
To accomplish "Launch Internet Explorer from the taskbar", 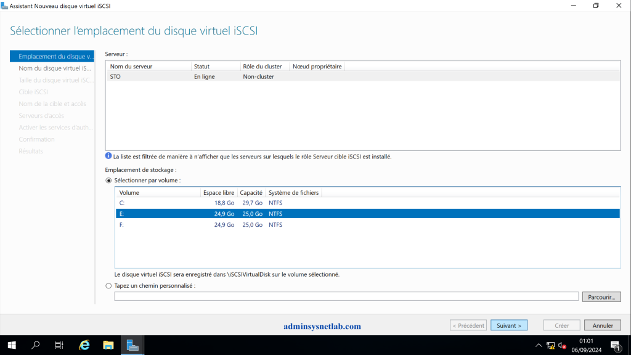I will coord(84,345).
